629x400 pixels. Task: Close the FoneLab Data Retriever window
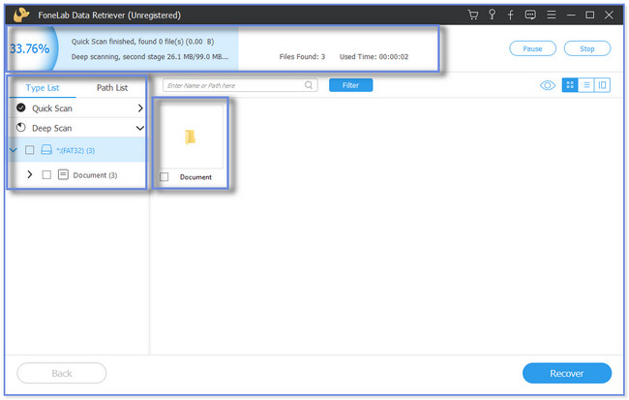click(609, 15)
